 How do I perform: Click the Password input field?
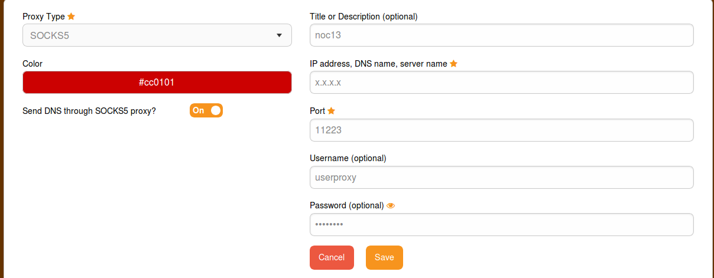[x=501, y=225]
